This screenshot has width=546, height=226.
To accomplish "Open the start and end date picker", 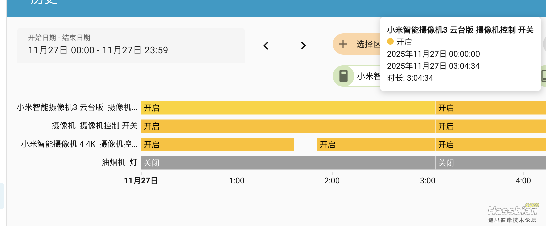I will pos(131,46).
